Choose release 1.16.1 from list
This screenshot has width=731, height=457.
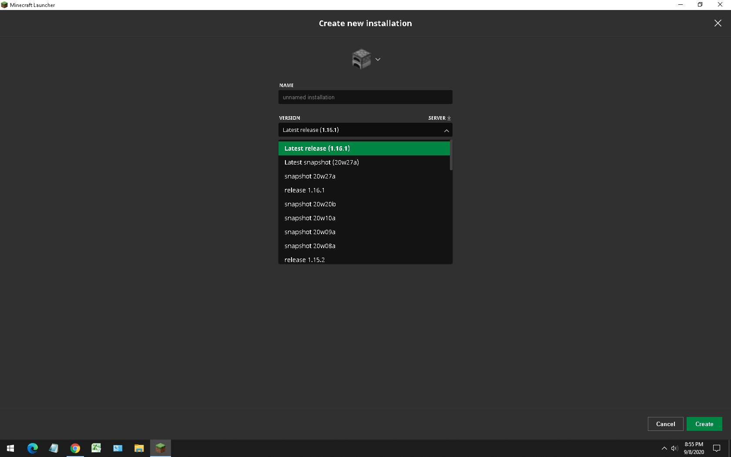pos(364,190)
